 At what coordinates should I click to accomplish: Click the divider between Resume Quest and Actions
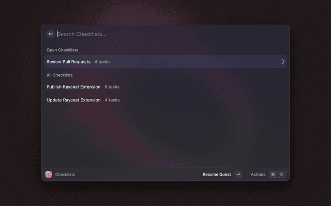pos(246,174)
